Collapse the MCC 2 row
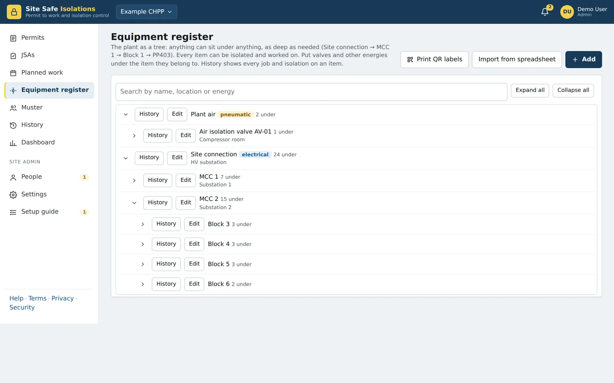 (x=134, y=203)
